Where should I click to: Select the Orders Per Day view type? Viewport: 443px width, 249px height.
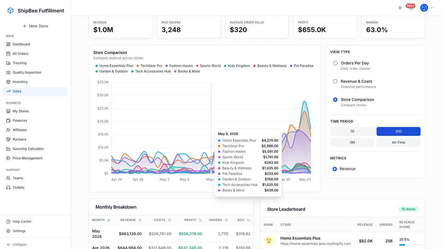(x=335, y=63)
